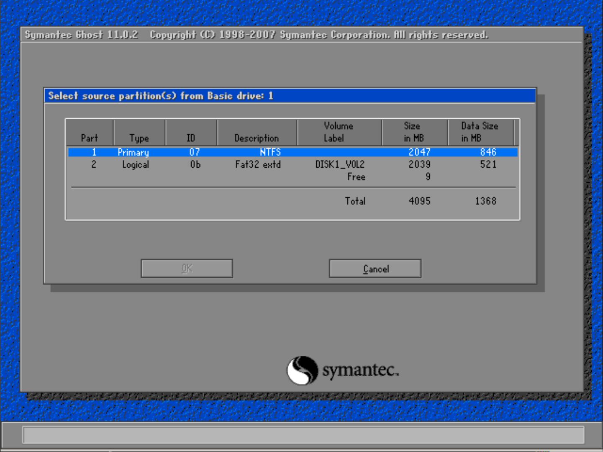The height and width of the screenshot is (452, 603).
Task: Click the Description column header
Action: tap(257, 133)
